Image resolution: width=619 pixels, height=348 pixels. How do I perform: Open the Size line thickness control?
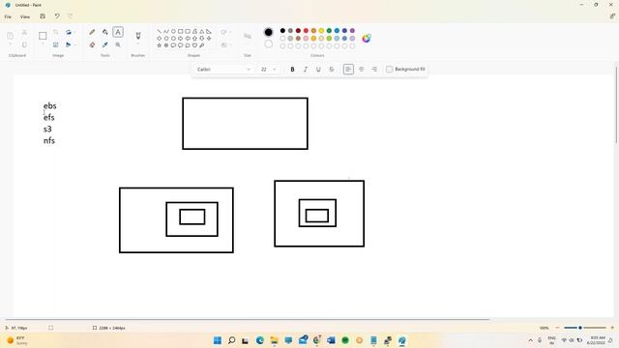pos(248,37)
